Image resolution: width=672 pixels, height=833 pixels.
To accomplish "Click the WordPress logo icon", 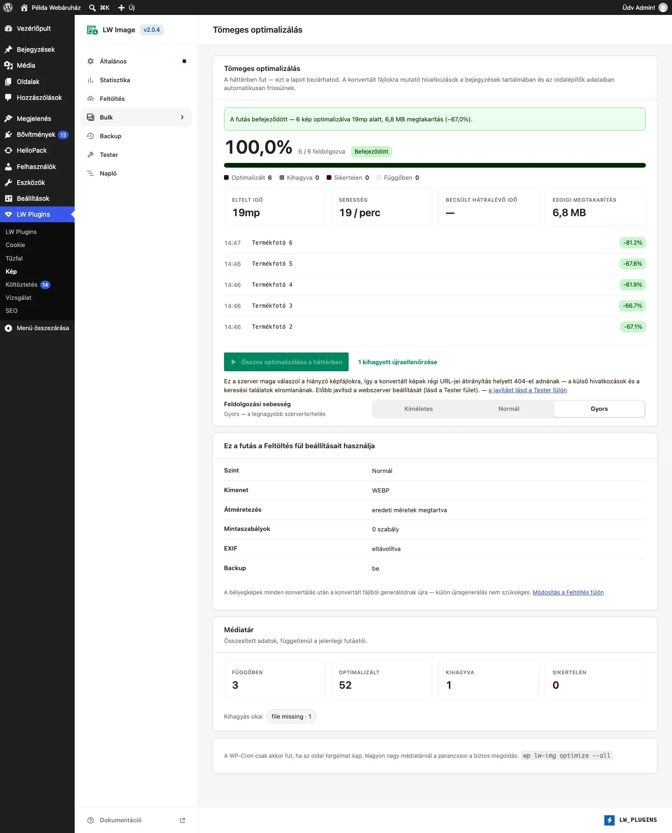I will 8,7.
